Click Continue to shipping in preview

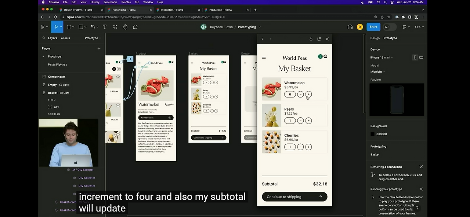294,197
